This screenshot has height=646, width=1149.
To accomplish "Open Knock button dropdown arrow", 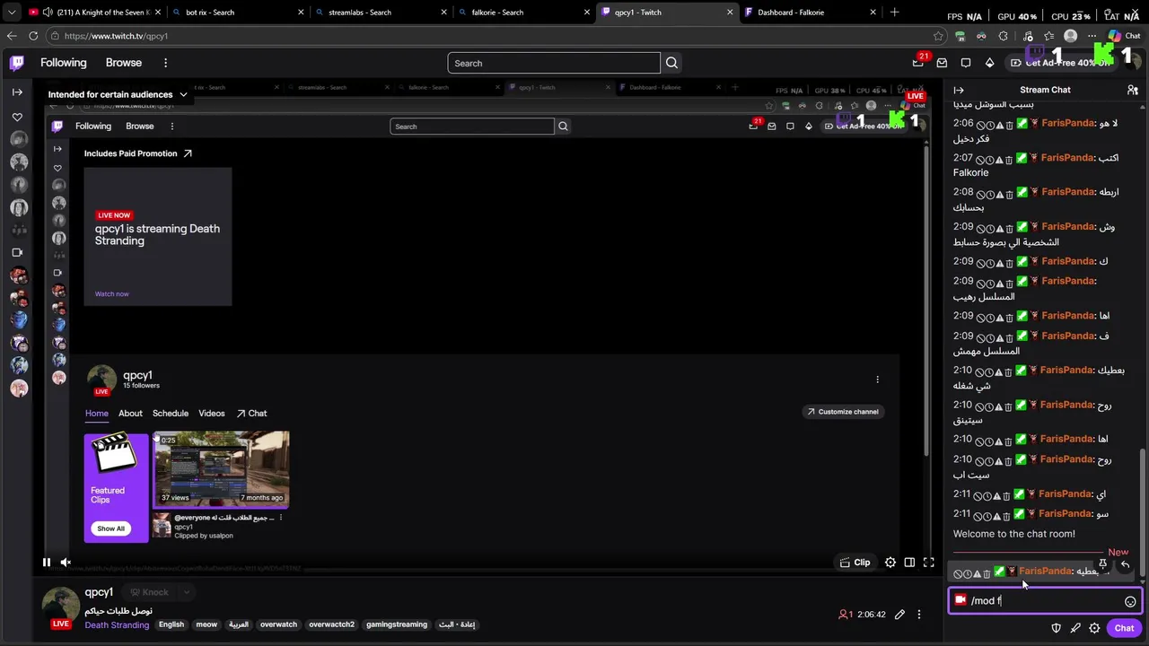I will 187,592.
